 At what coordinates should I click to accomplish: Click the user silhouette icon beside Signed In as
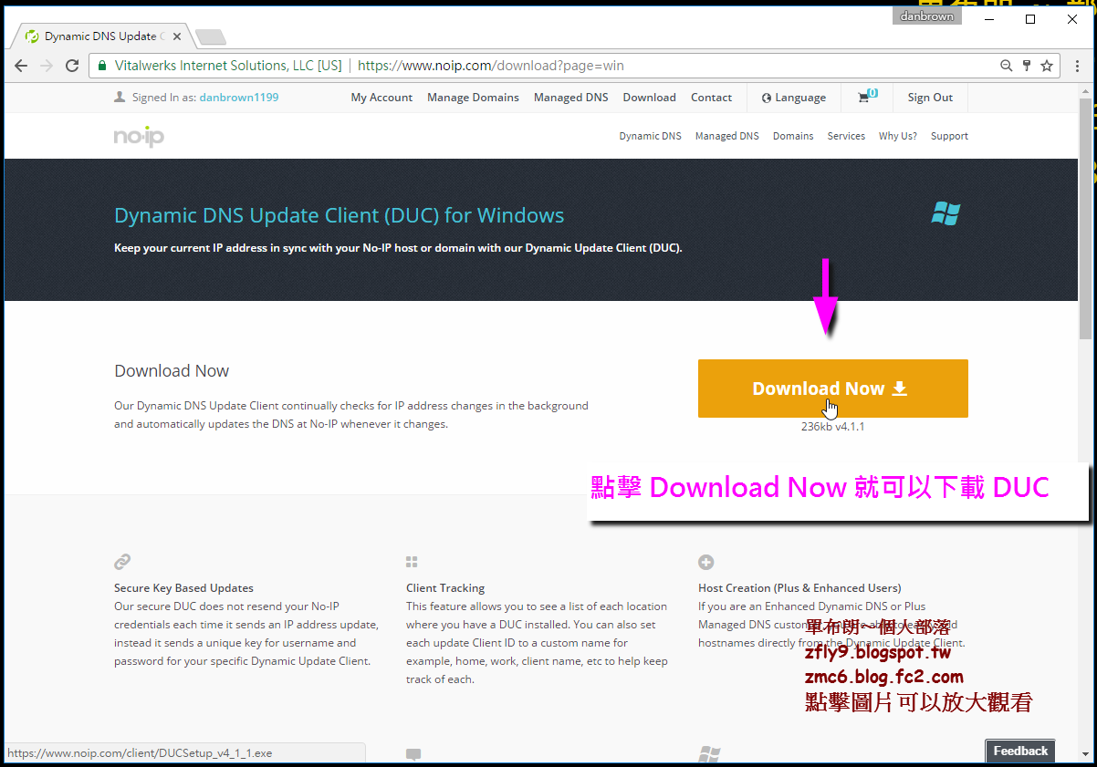[120, 97]
